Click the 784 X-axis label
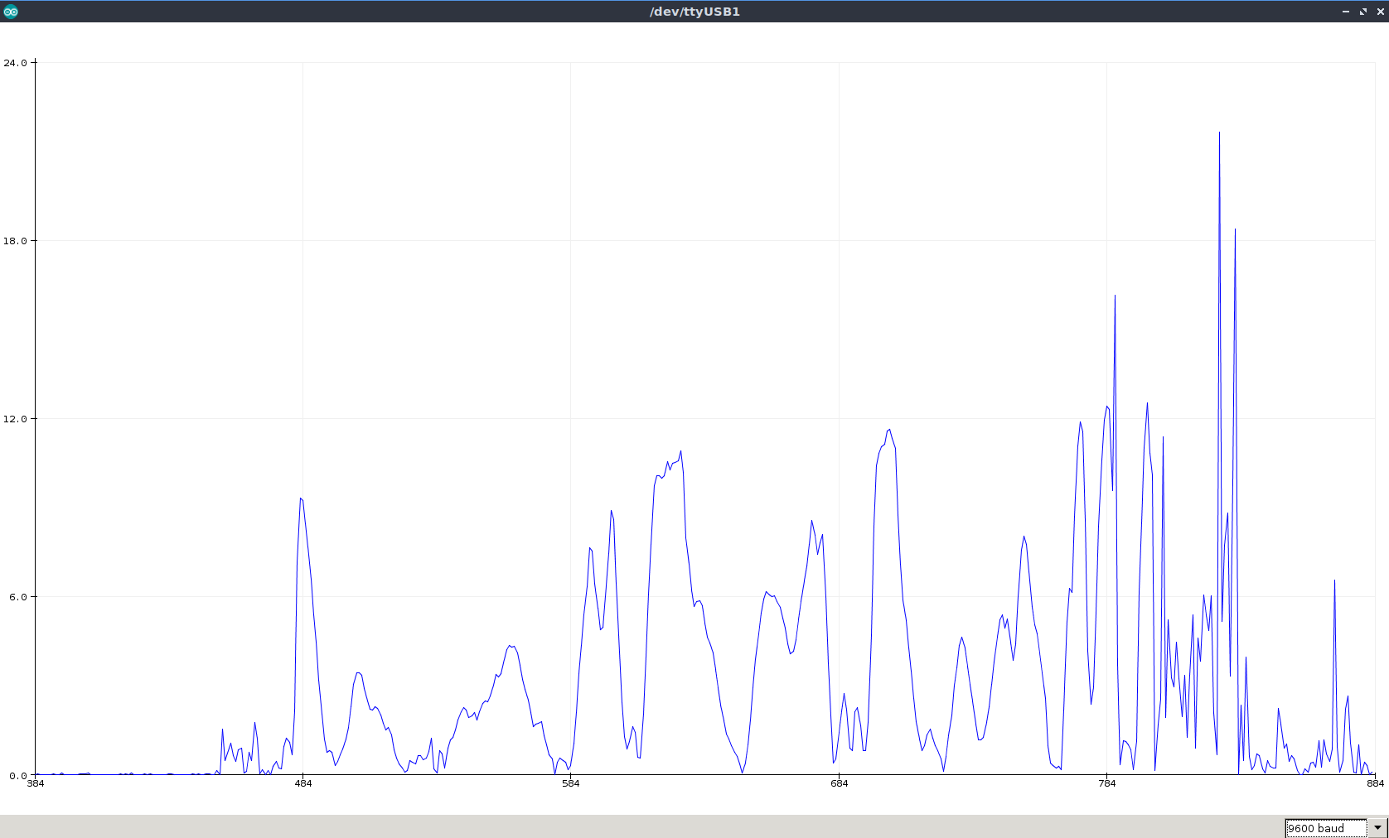1389x838 pixels. tap(1107, 783)
